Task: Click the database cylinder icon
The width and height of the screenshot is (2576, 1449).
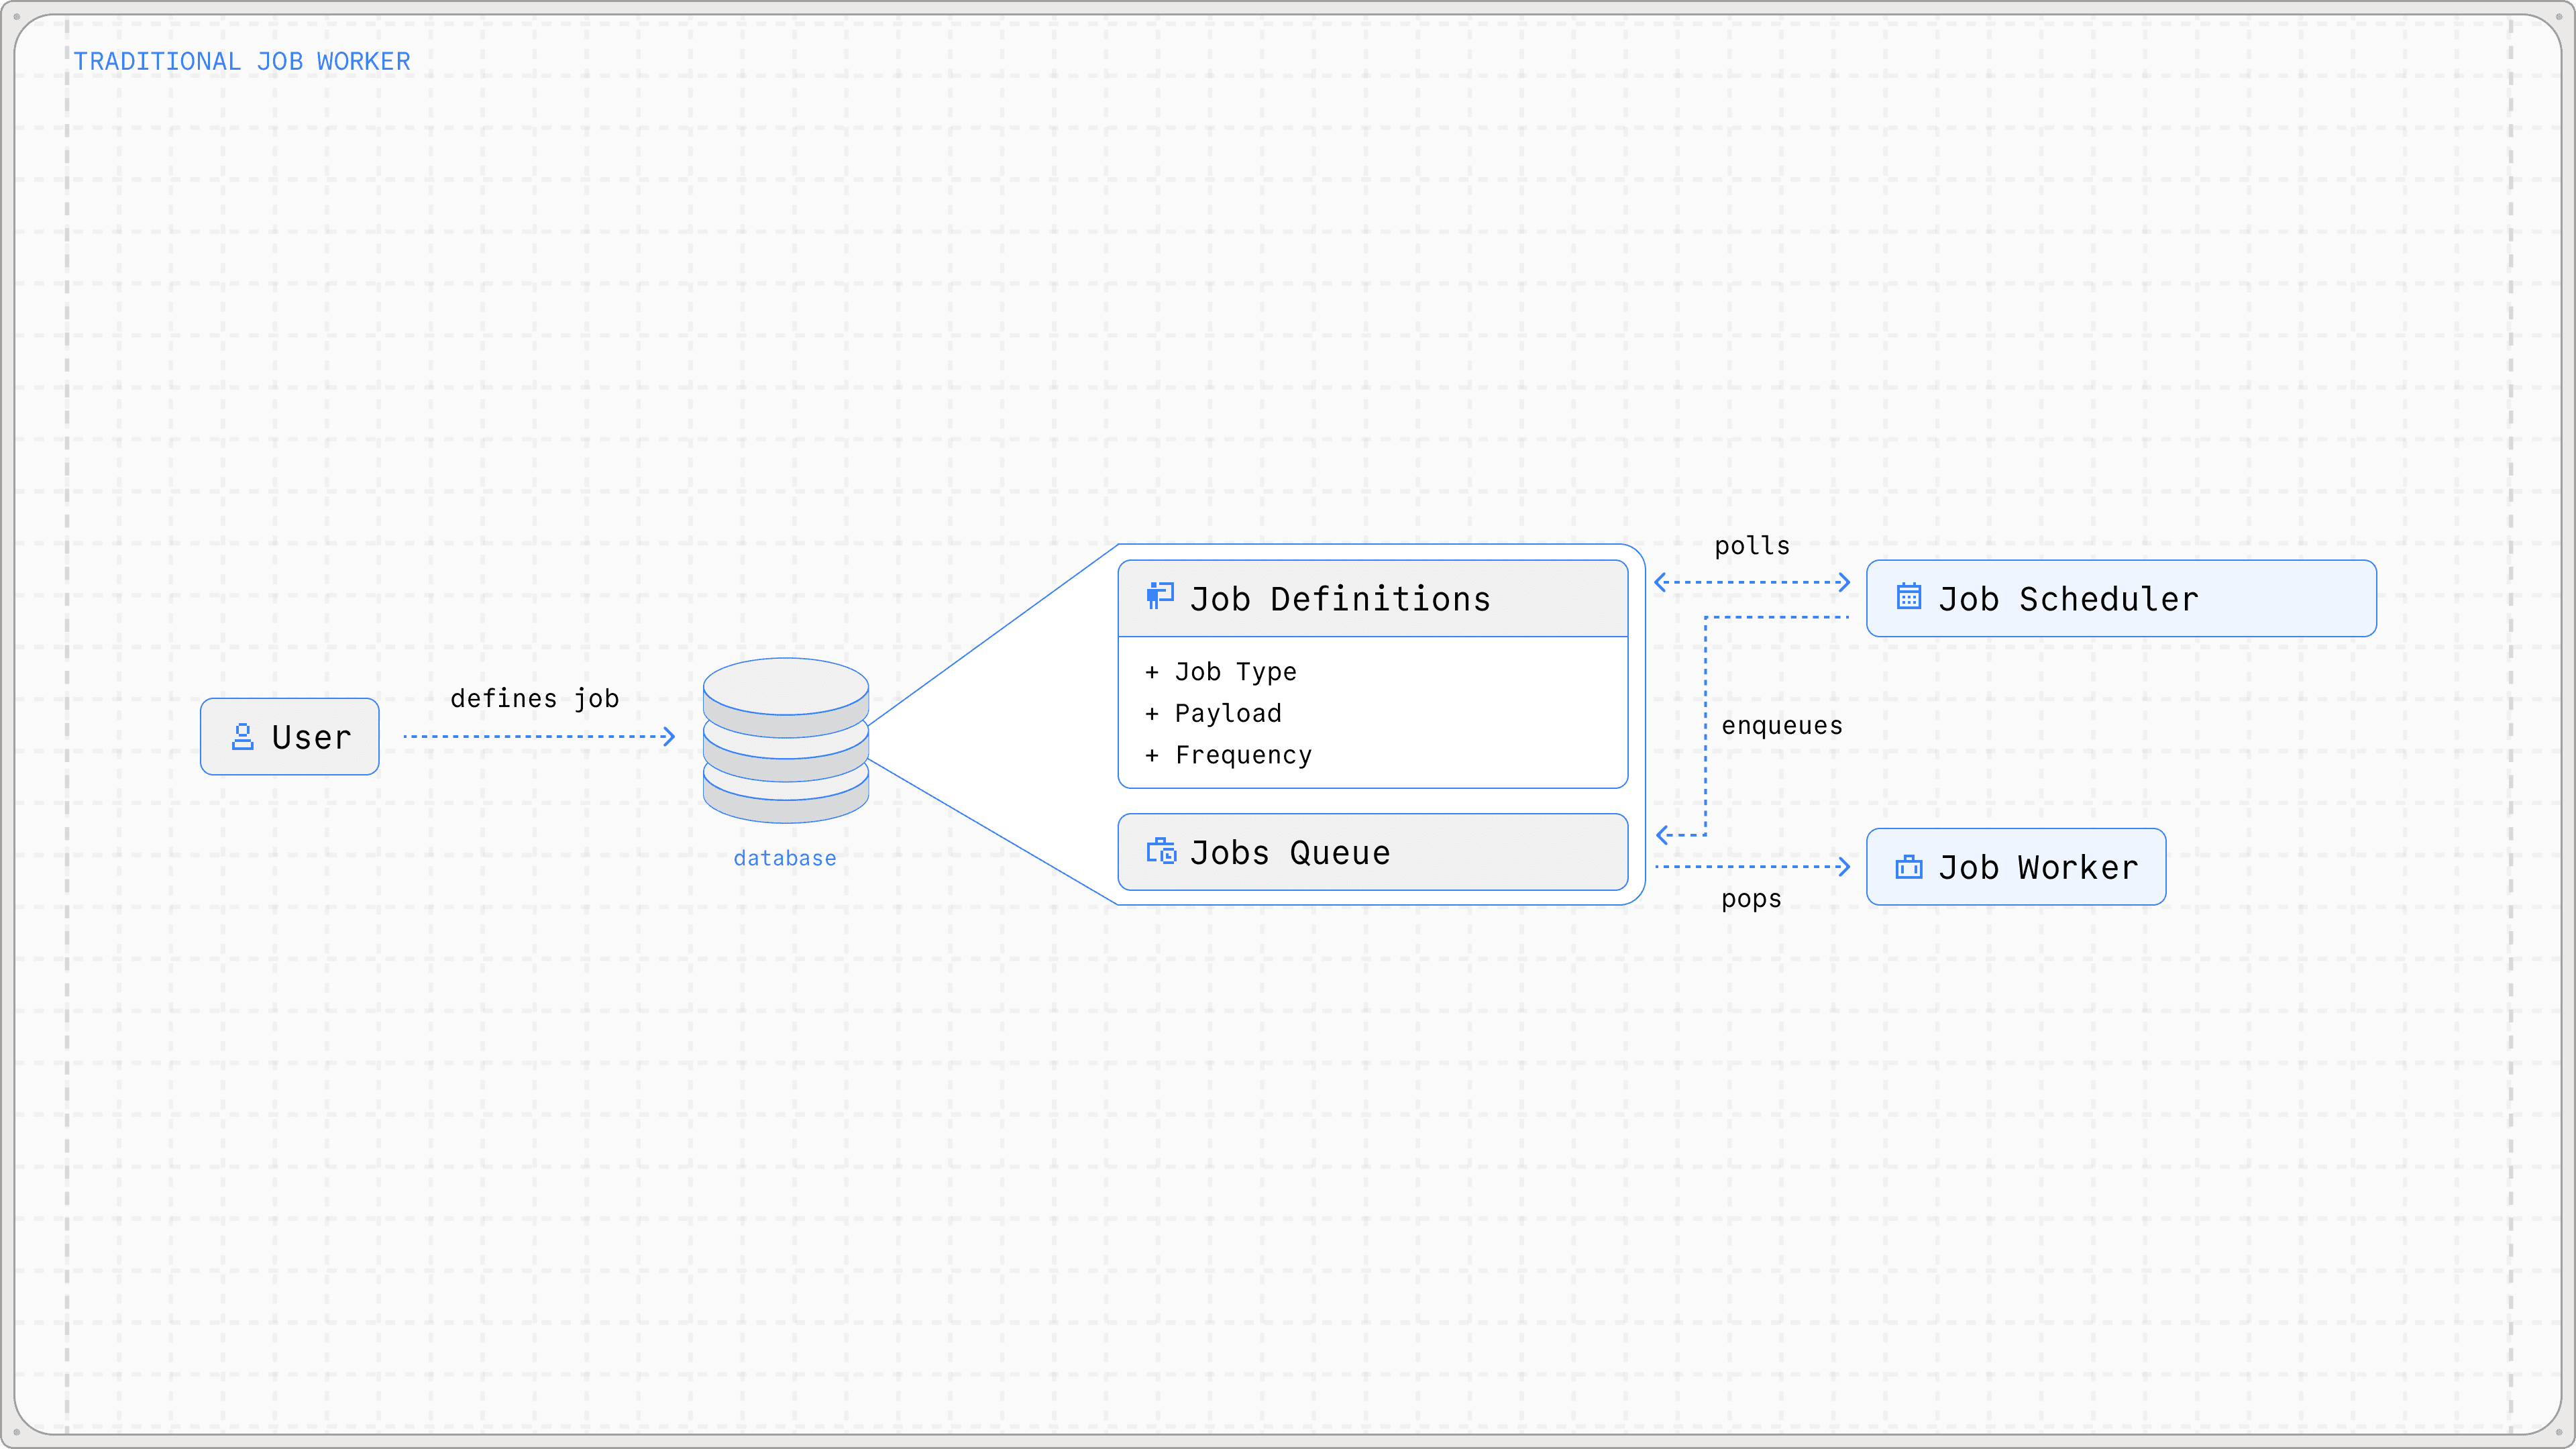Action: tap(785, 740)
